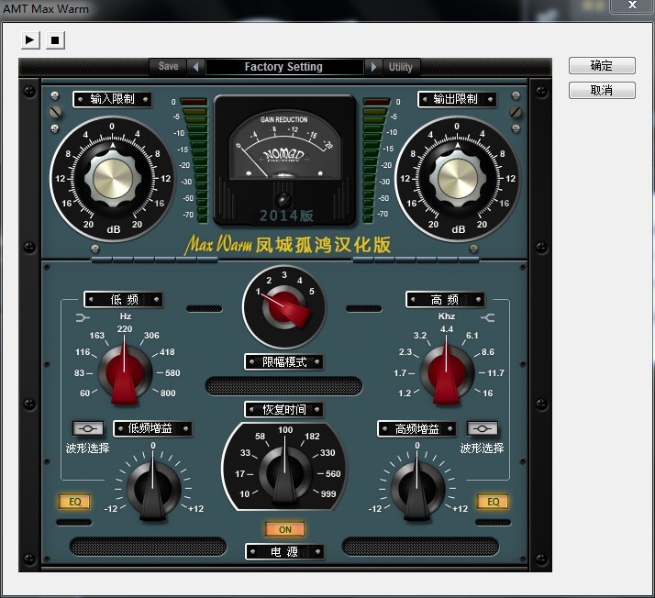Click the 恢复时间 label
Image resolution: width=655 pixels, height=598 pixels.
(284, 410)
